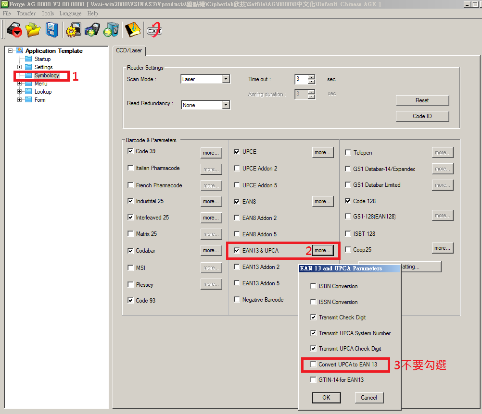Click the Startup folder icon in tree
Image resolution: width=482 pixels, height=414 pixels.
pyautogui.click(x=28, y=59)
